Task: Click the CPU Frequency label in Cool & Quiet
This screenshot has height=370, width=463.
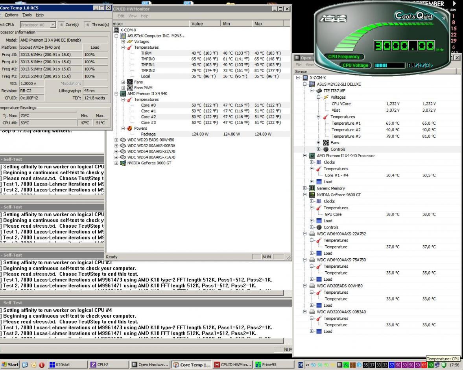Action: [344, 57]
